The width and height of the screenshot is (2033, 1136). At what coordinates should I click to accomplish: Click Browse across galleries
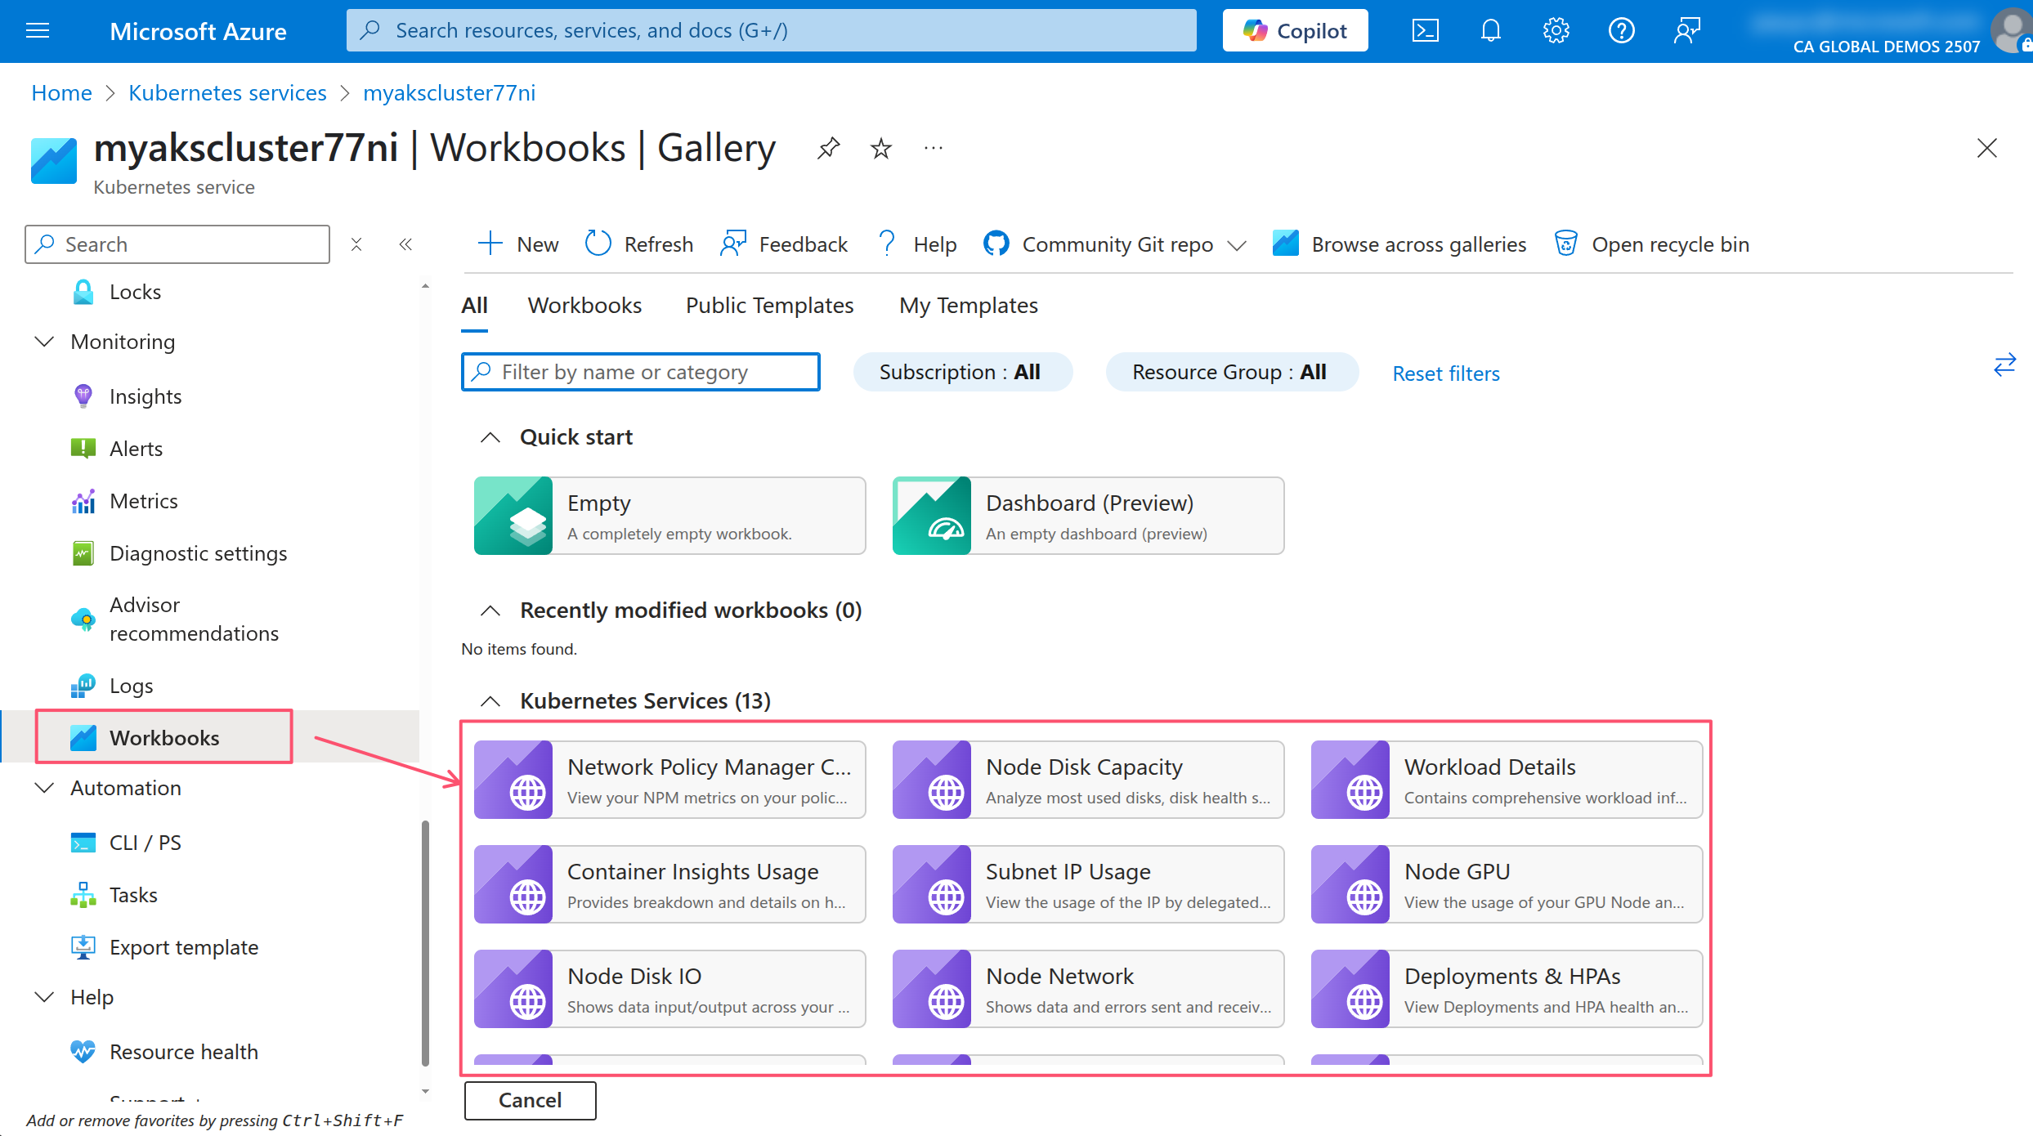coord(1399,244)
